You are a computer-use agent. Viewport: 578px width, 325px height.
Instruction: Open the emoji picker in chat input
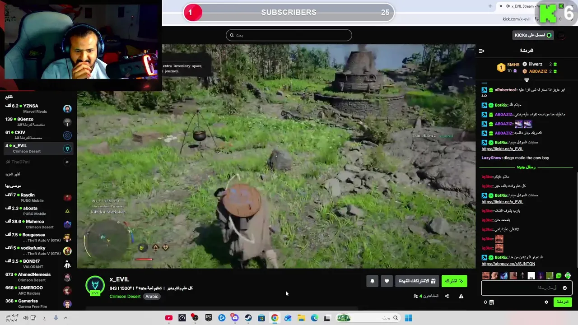pos(564,288)
